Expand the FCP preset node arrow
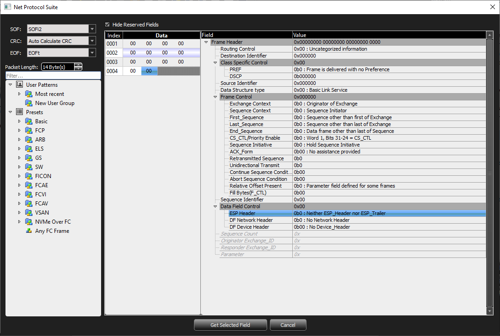The width and height of the screenshot is (500, 336). point(19,131)
